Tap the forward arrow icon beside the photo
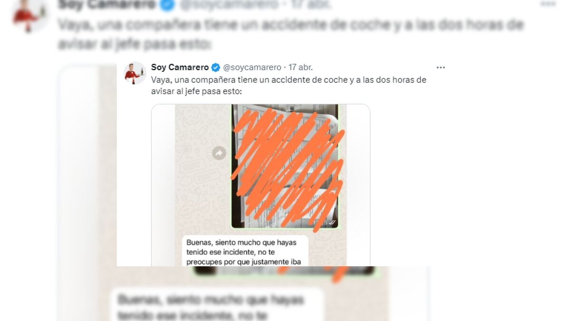Screen dimensions: 570x321 219,153
